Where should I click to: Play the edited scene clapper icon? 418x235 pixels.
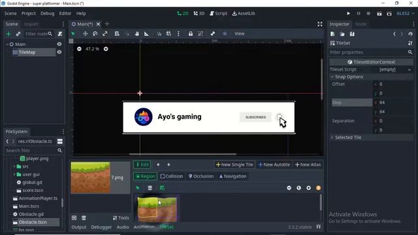(379, 13)
